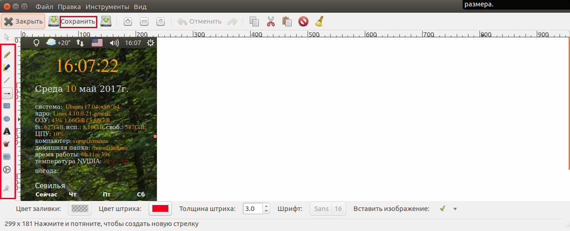The image size is (570, 231).
Task: Open the Вид menu
Action: [141, 7]
